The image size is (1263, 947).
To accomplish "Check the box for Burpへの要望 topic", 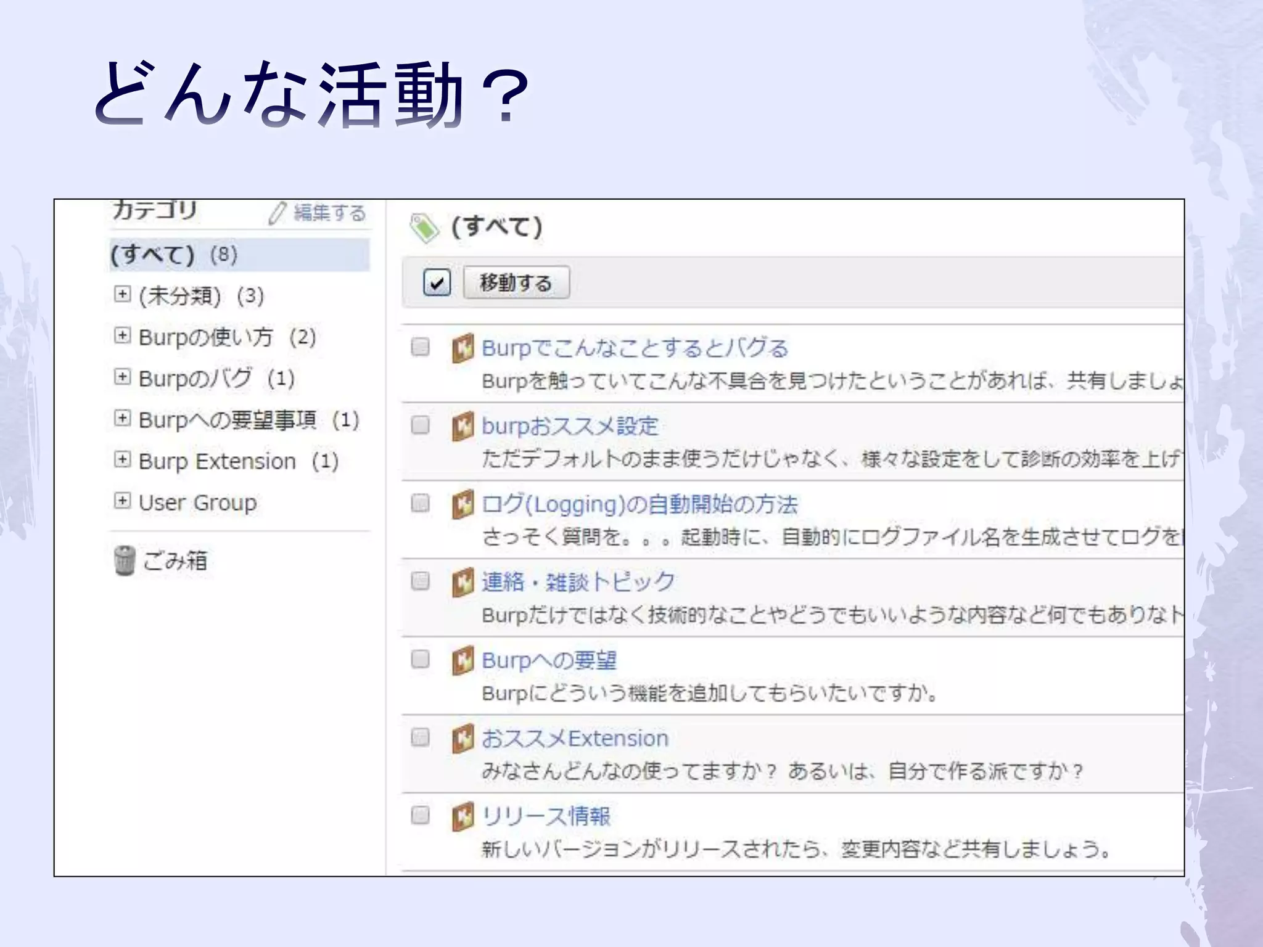I will click(x=420, y=659).
